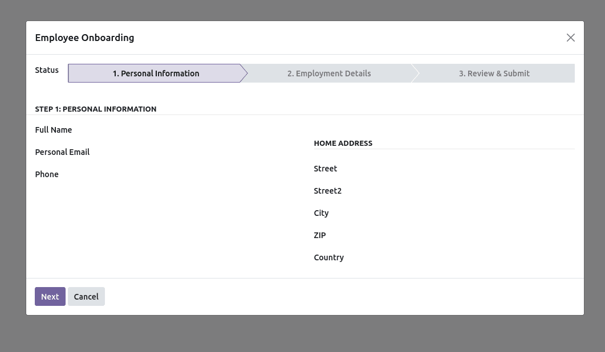Select the Status field label
Image resolution: width=605 pixels, height=352 pixels.
(47, 70)
